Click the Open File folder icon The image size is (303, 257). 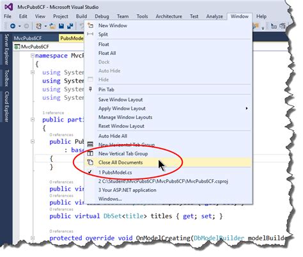tap(52, 26)
